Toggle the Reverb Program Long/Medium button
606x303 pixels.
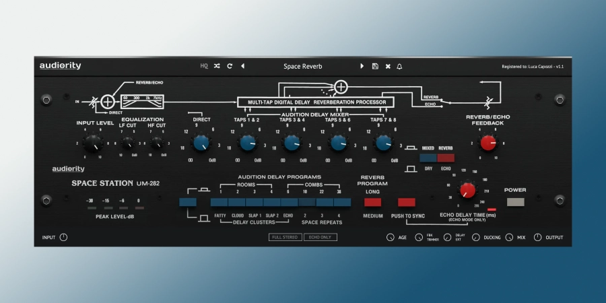click(372, 202)
